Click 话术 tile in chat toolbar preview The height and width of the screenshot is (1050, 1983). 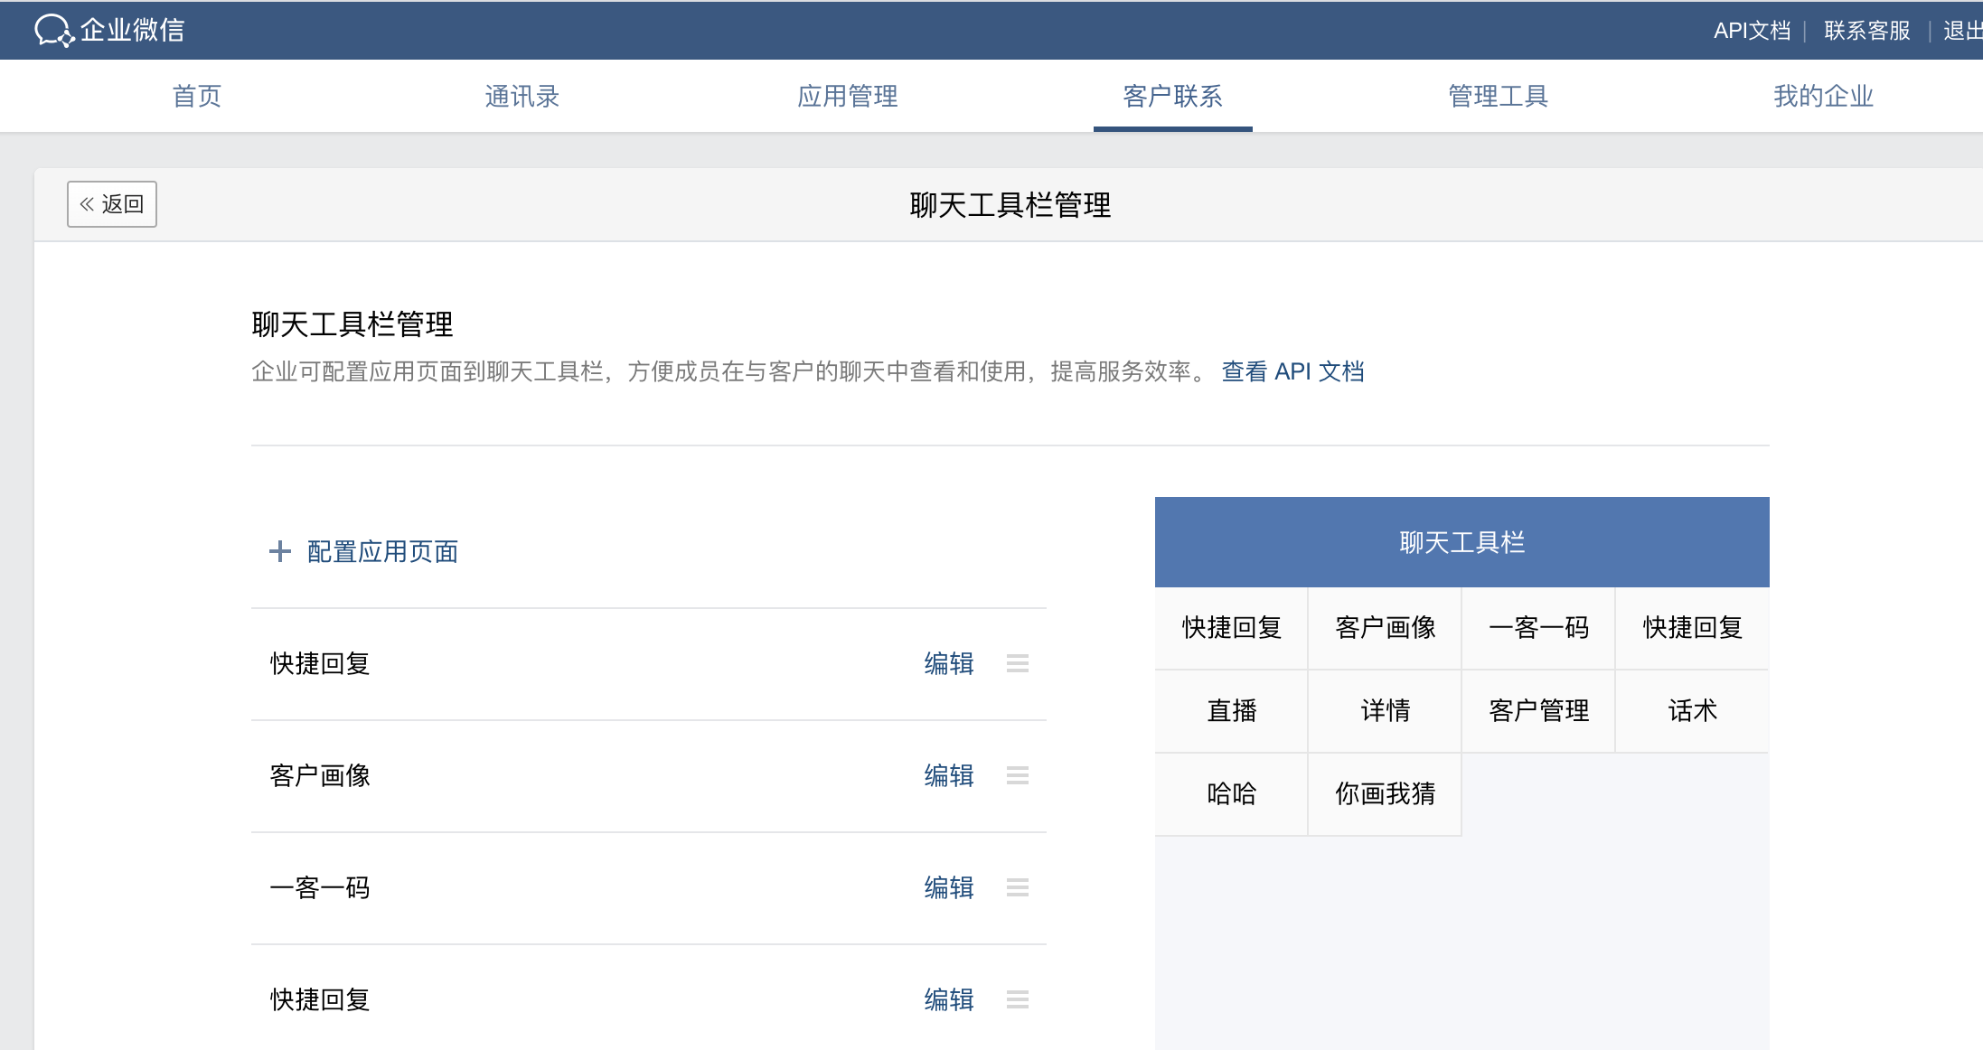click(x=1692, y=711)
